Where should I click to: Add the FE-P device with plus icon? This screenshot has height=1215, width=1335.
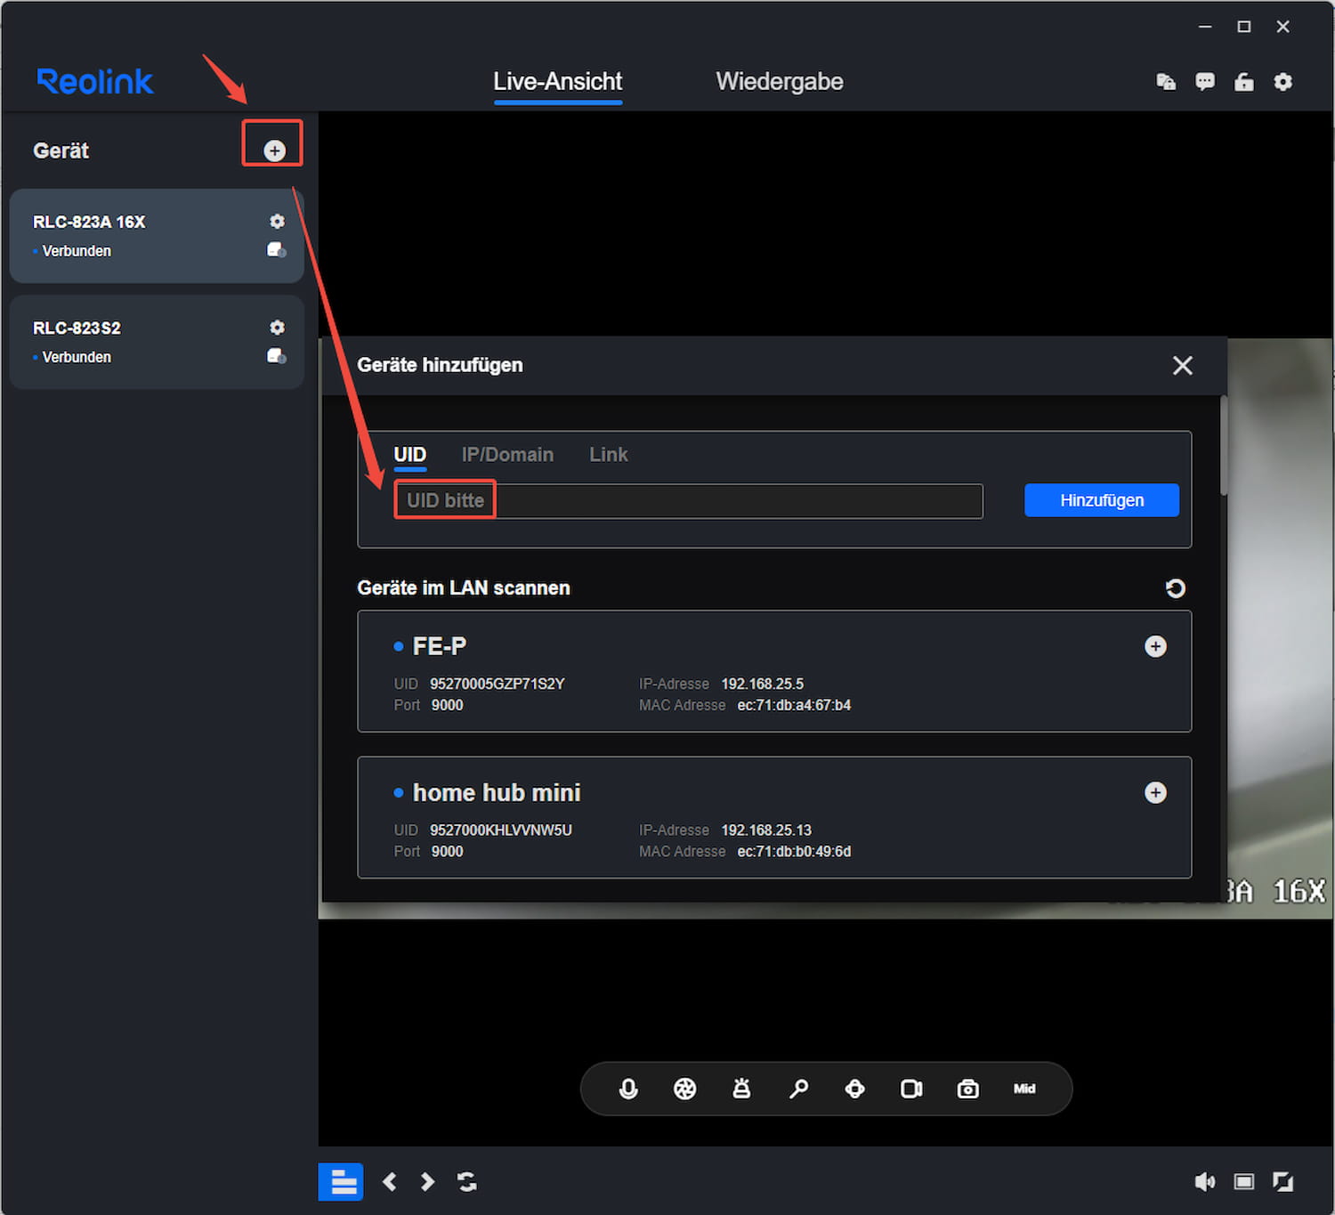coord(1155,646)
